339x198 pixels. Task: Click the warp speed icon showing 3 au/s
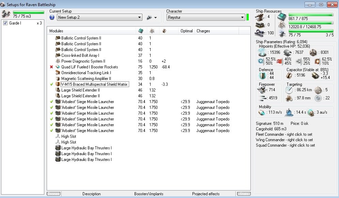pos(311,113)
